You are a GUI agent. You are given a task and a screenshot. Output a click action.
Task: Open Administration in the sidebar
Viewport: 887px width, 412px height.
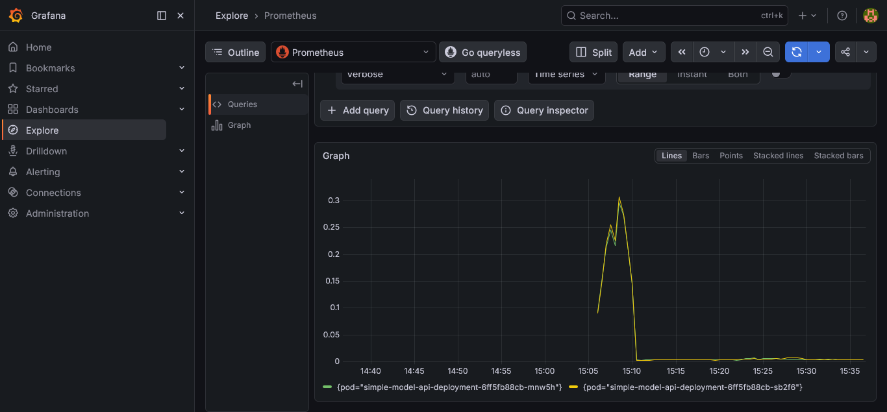click(x=57, y=213)
